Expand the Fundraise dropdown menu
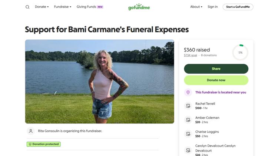 (63, 7)
